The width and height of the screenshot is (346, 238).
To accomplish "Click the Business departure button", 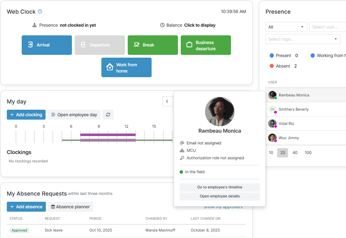I will tap(206, 45).
